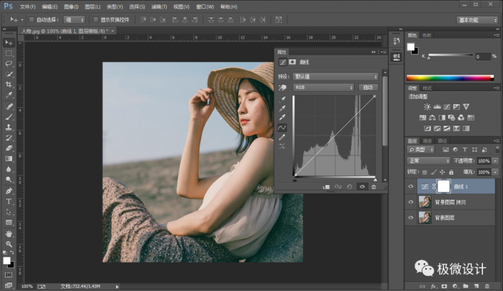Select the 背景图层 layer thumbnail
The height and width of the screenshot is (291, 503).
click(x=424, y=218)
